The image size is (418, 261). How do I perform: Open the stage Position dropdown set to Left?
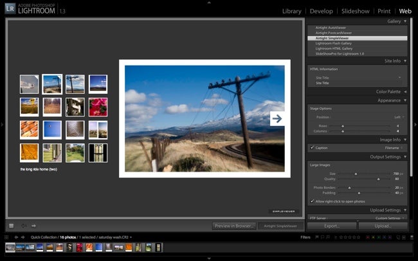[399, 117]
